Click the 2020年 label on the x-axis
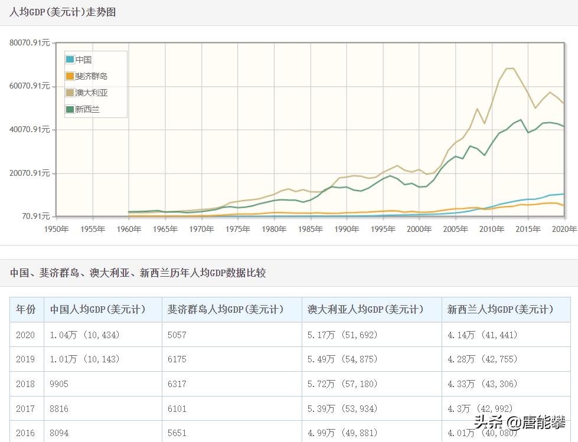Viewport: 578px width, 442px height. [x=564, y=228]
